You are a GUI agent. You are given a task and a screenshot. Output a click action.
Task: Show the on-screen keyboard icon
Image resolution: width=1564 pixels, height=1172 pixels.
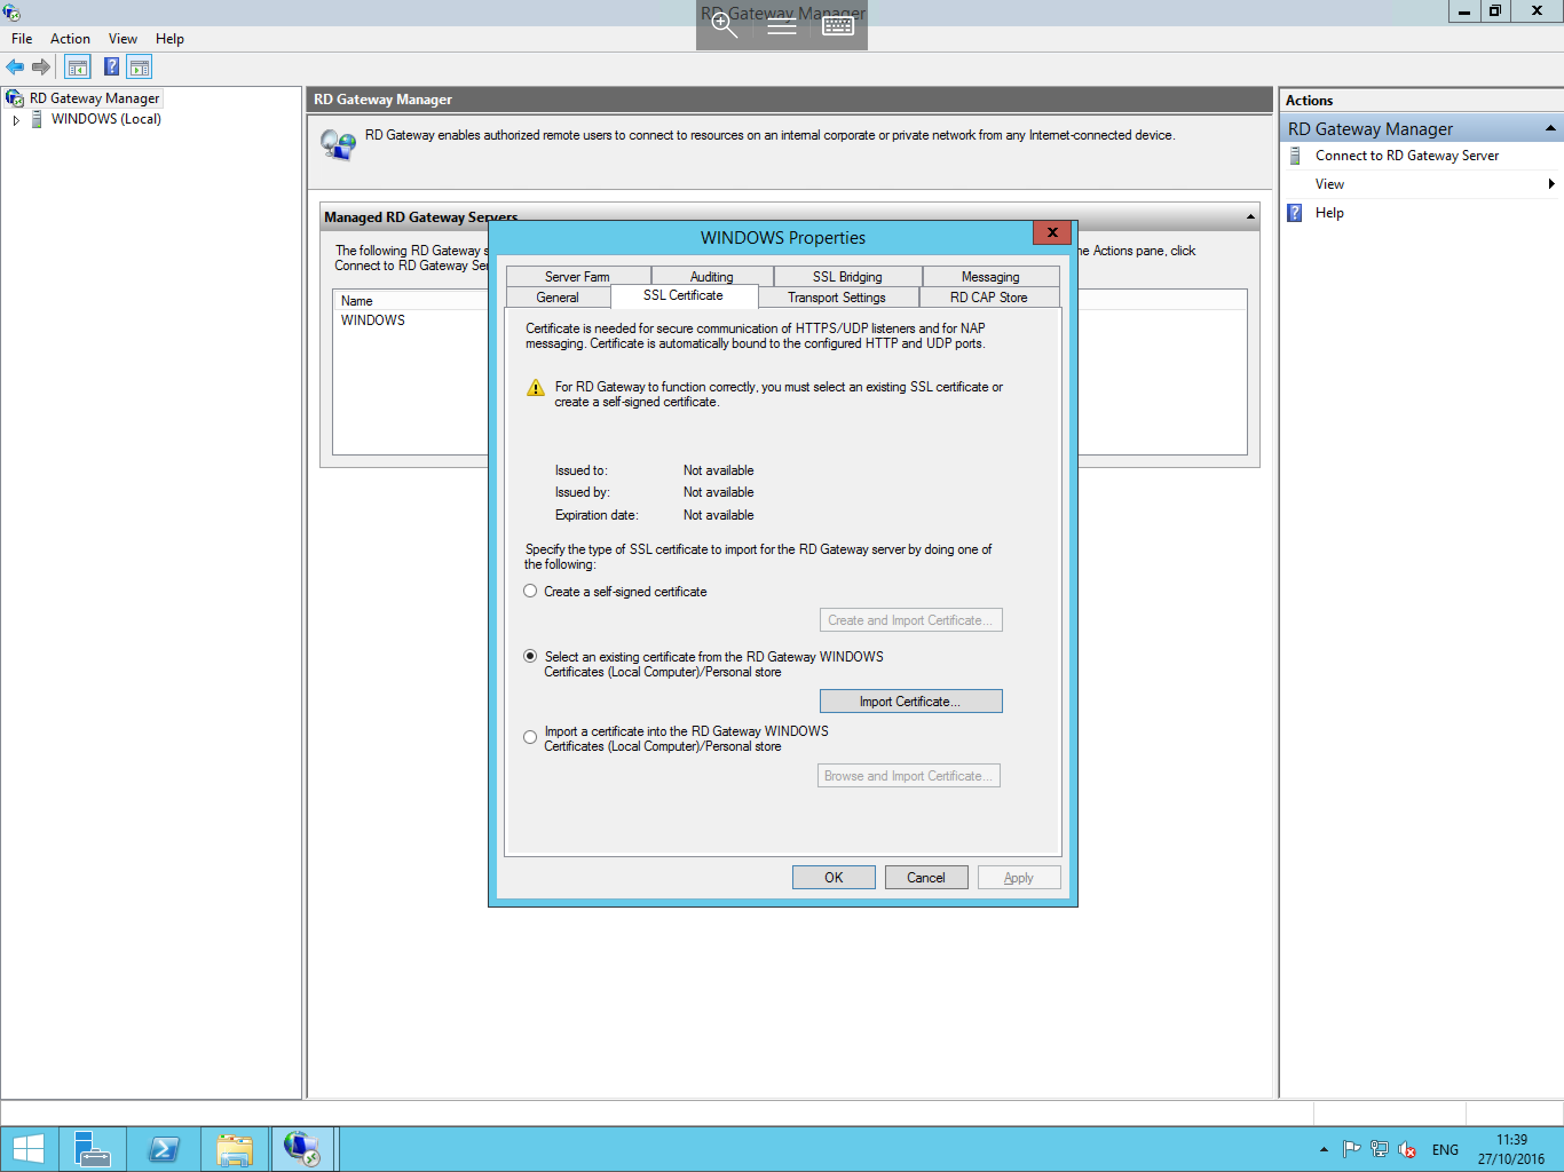[x=838, y=26]
